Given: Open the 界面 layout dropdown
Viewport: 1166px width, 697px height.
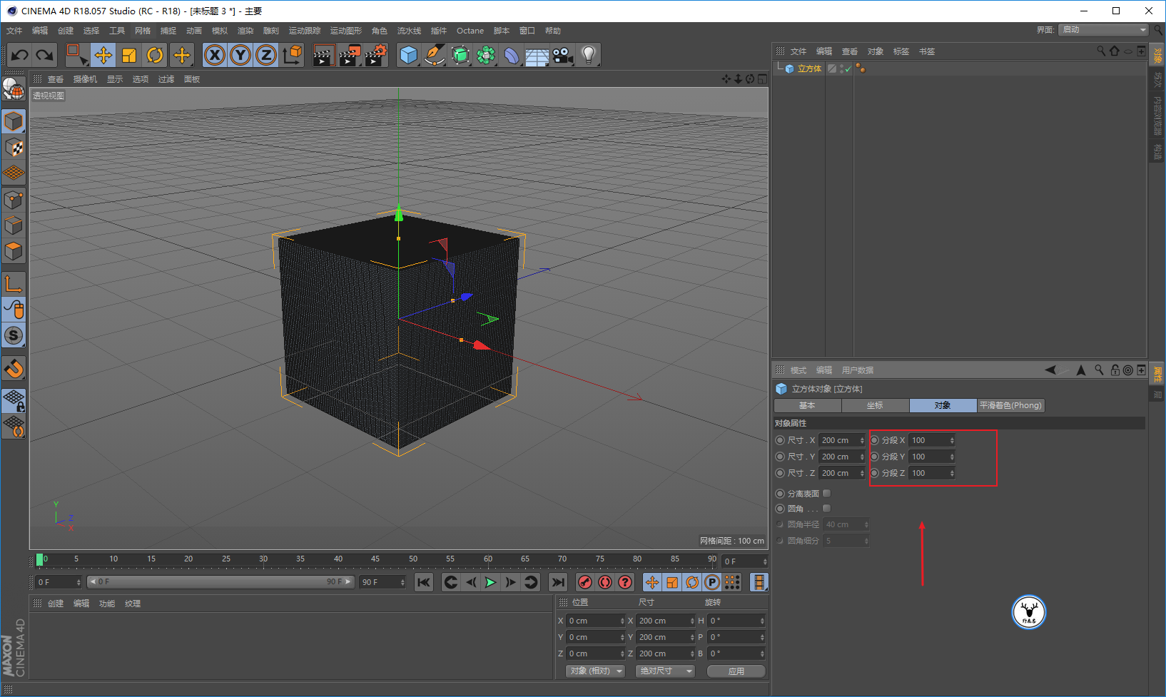Looking at the screenshot, I should click(1103, 29).
